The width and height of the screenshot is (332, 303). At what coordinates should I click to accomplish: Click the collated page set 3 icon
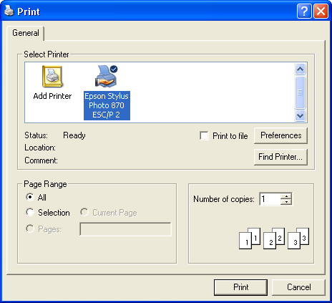pos(298,239)
